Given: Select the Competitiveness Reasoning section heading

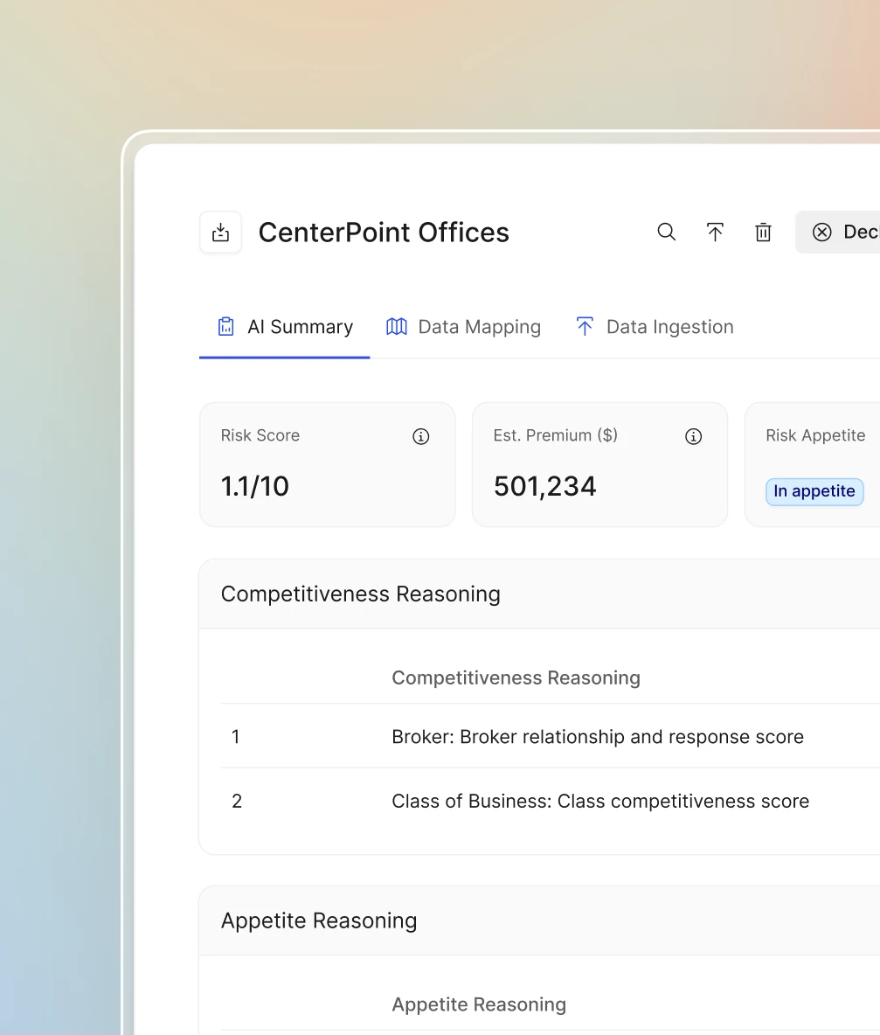Looking at the screenshot, I should click(360, 594).
